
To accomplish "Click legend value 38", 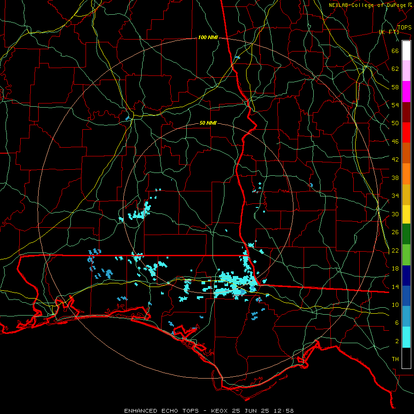I will coord(395,178).
